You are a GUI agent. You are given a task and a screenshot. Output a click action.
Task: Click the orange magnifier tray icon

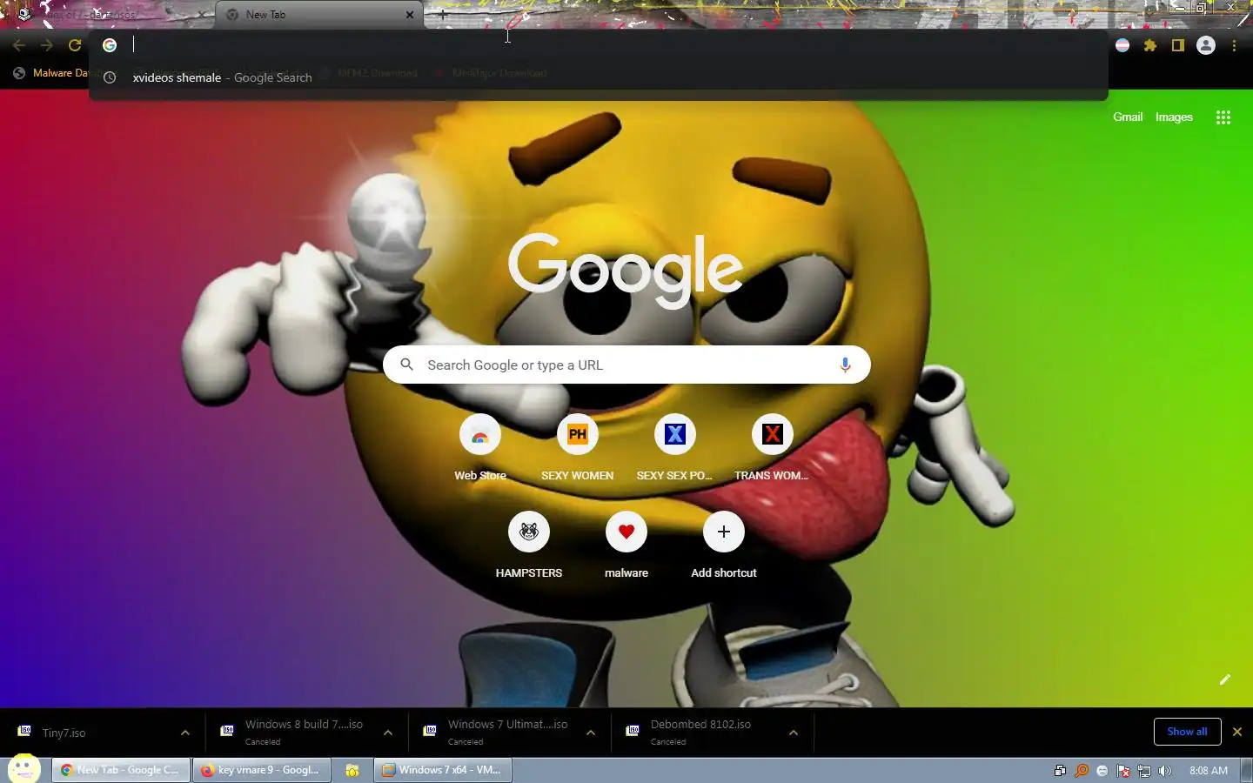(x=1082, y=771)
